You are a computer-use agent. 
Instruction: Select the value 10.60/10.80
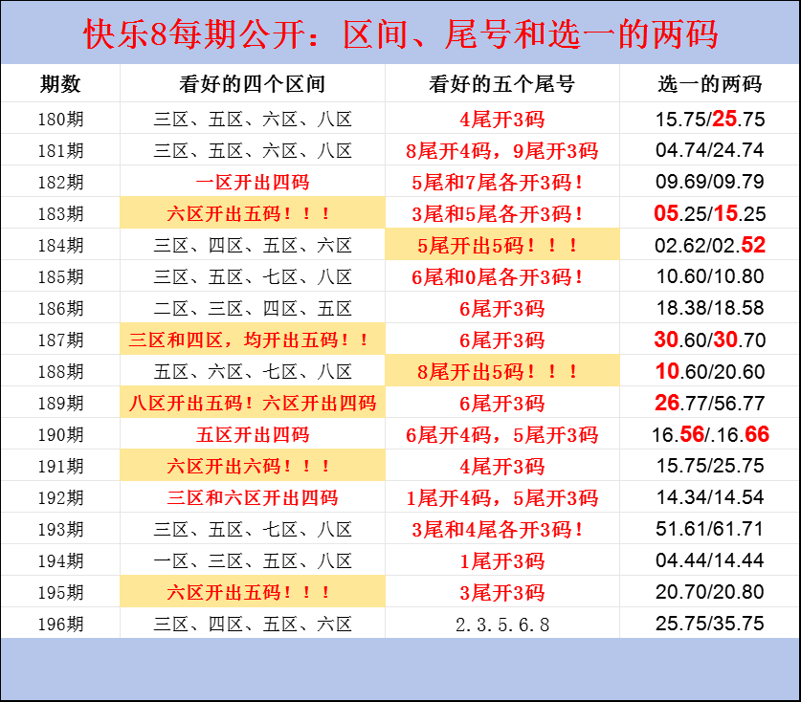pyautogui.click(x=709, y=276)
